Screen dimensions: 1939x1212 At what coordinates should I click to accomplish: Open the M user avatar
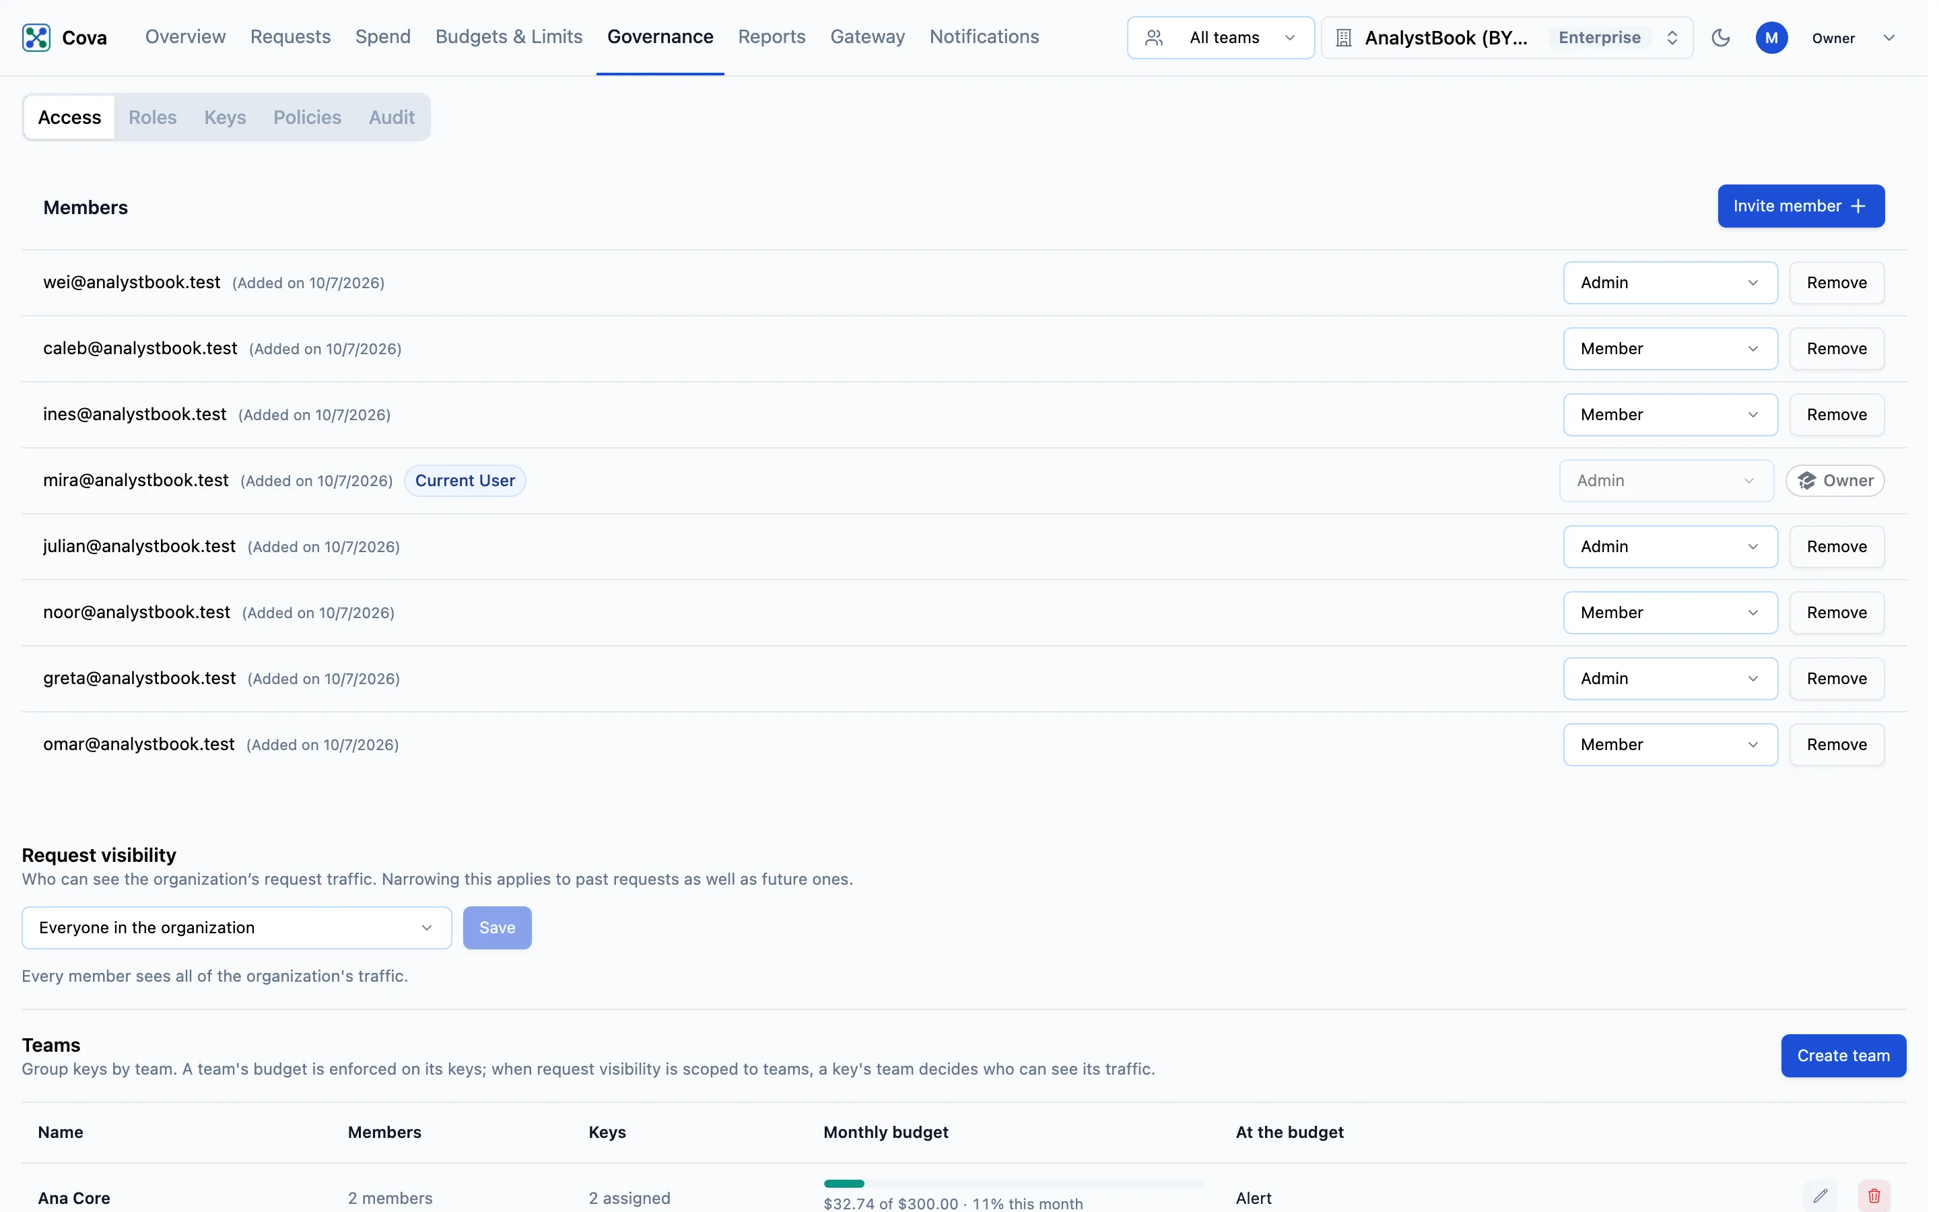(1771, 38)
